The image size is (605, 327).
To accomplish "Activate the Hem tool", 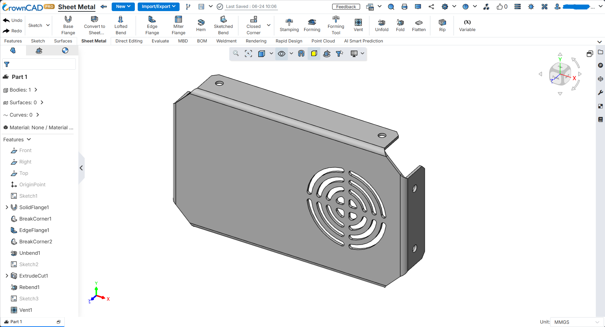I will [x=201, y=25].
